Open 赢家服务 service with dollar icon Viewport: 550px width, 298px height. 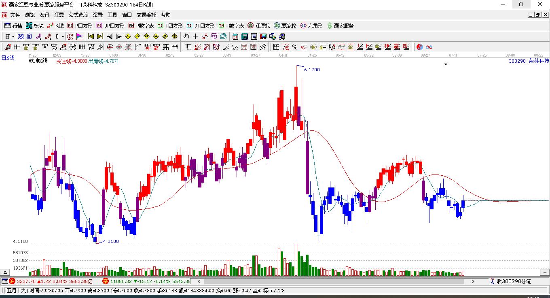tap(340, 26)
